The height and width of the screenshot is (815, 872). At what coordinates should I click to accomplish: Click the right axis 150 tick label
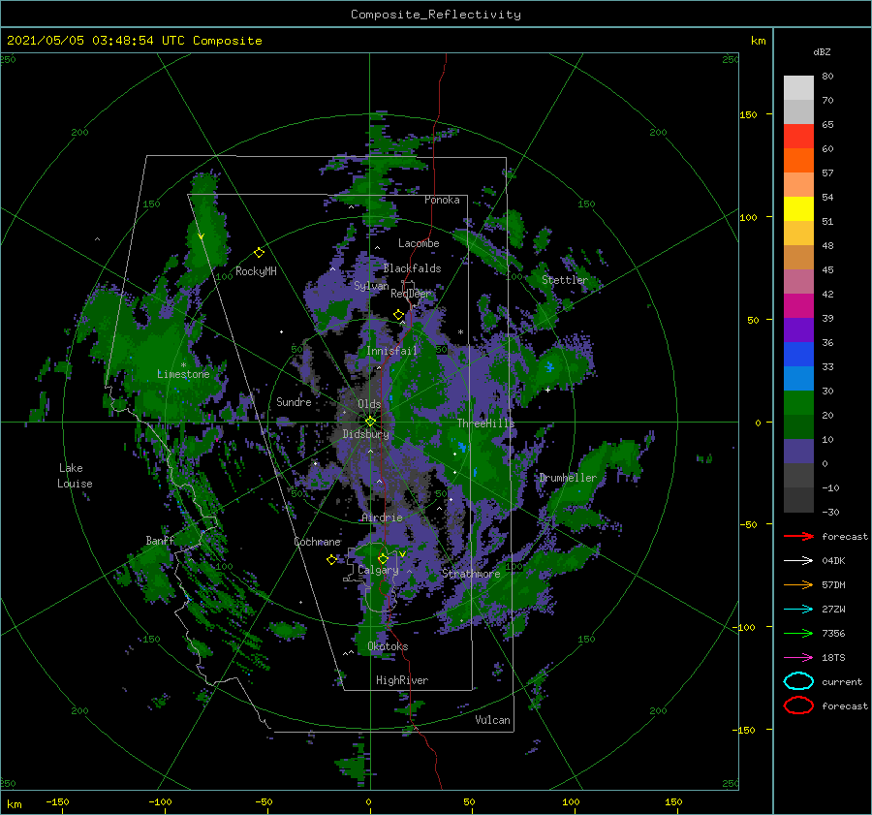point(748,114)
